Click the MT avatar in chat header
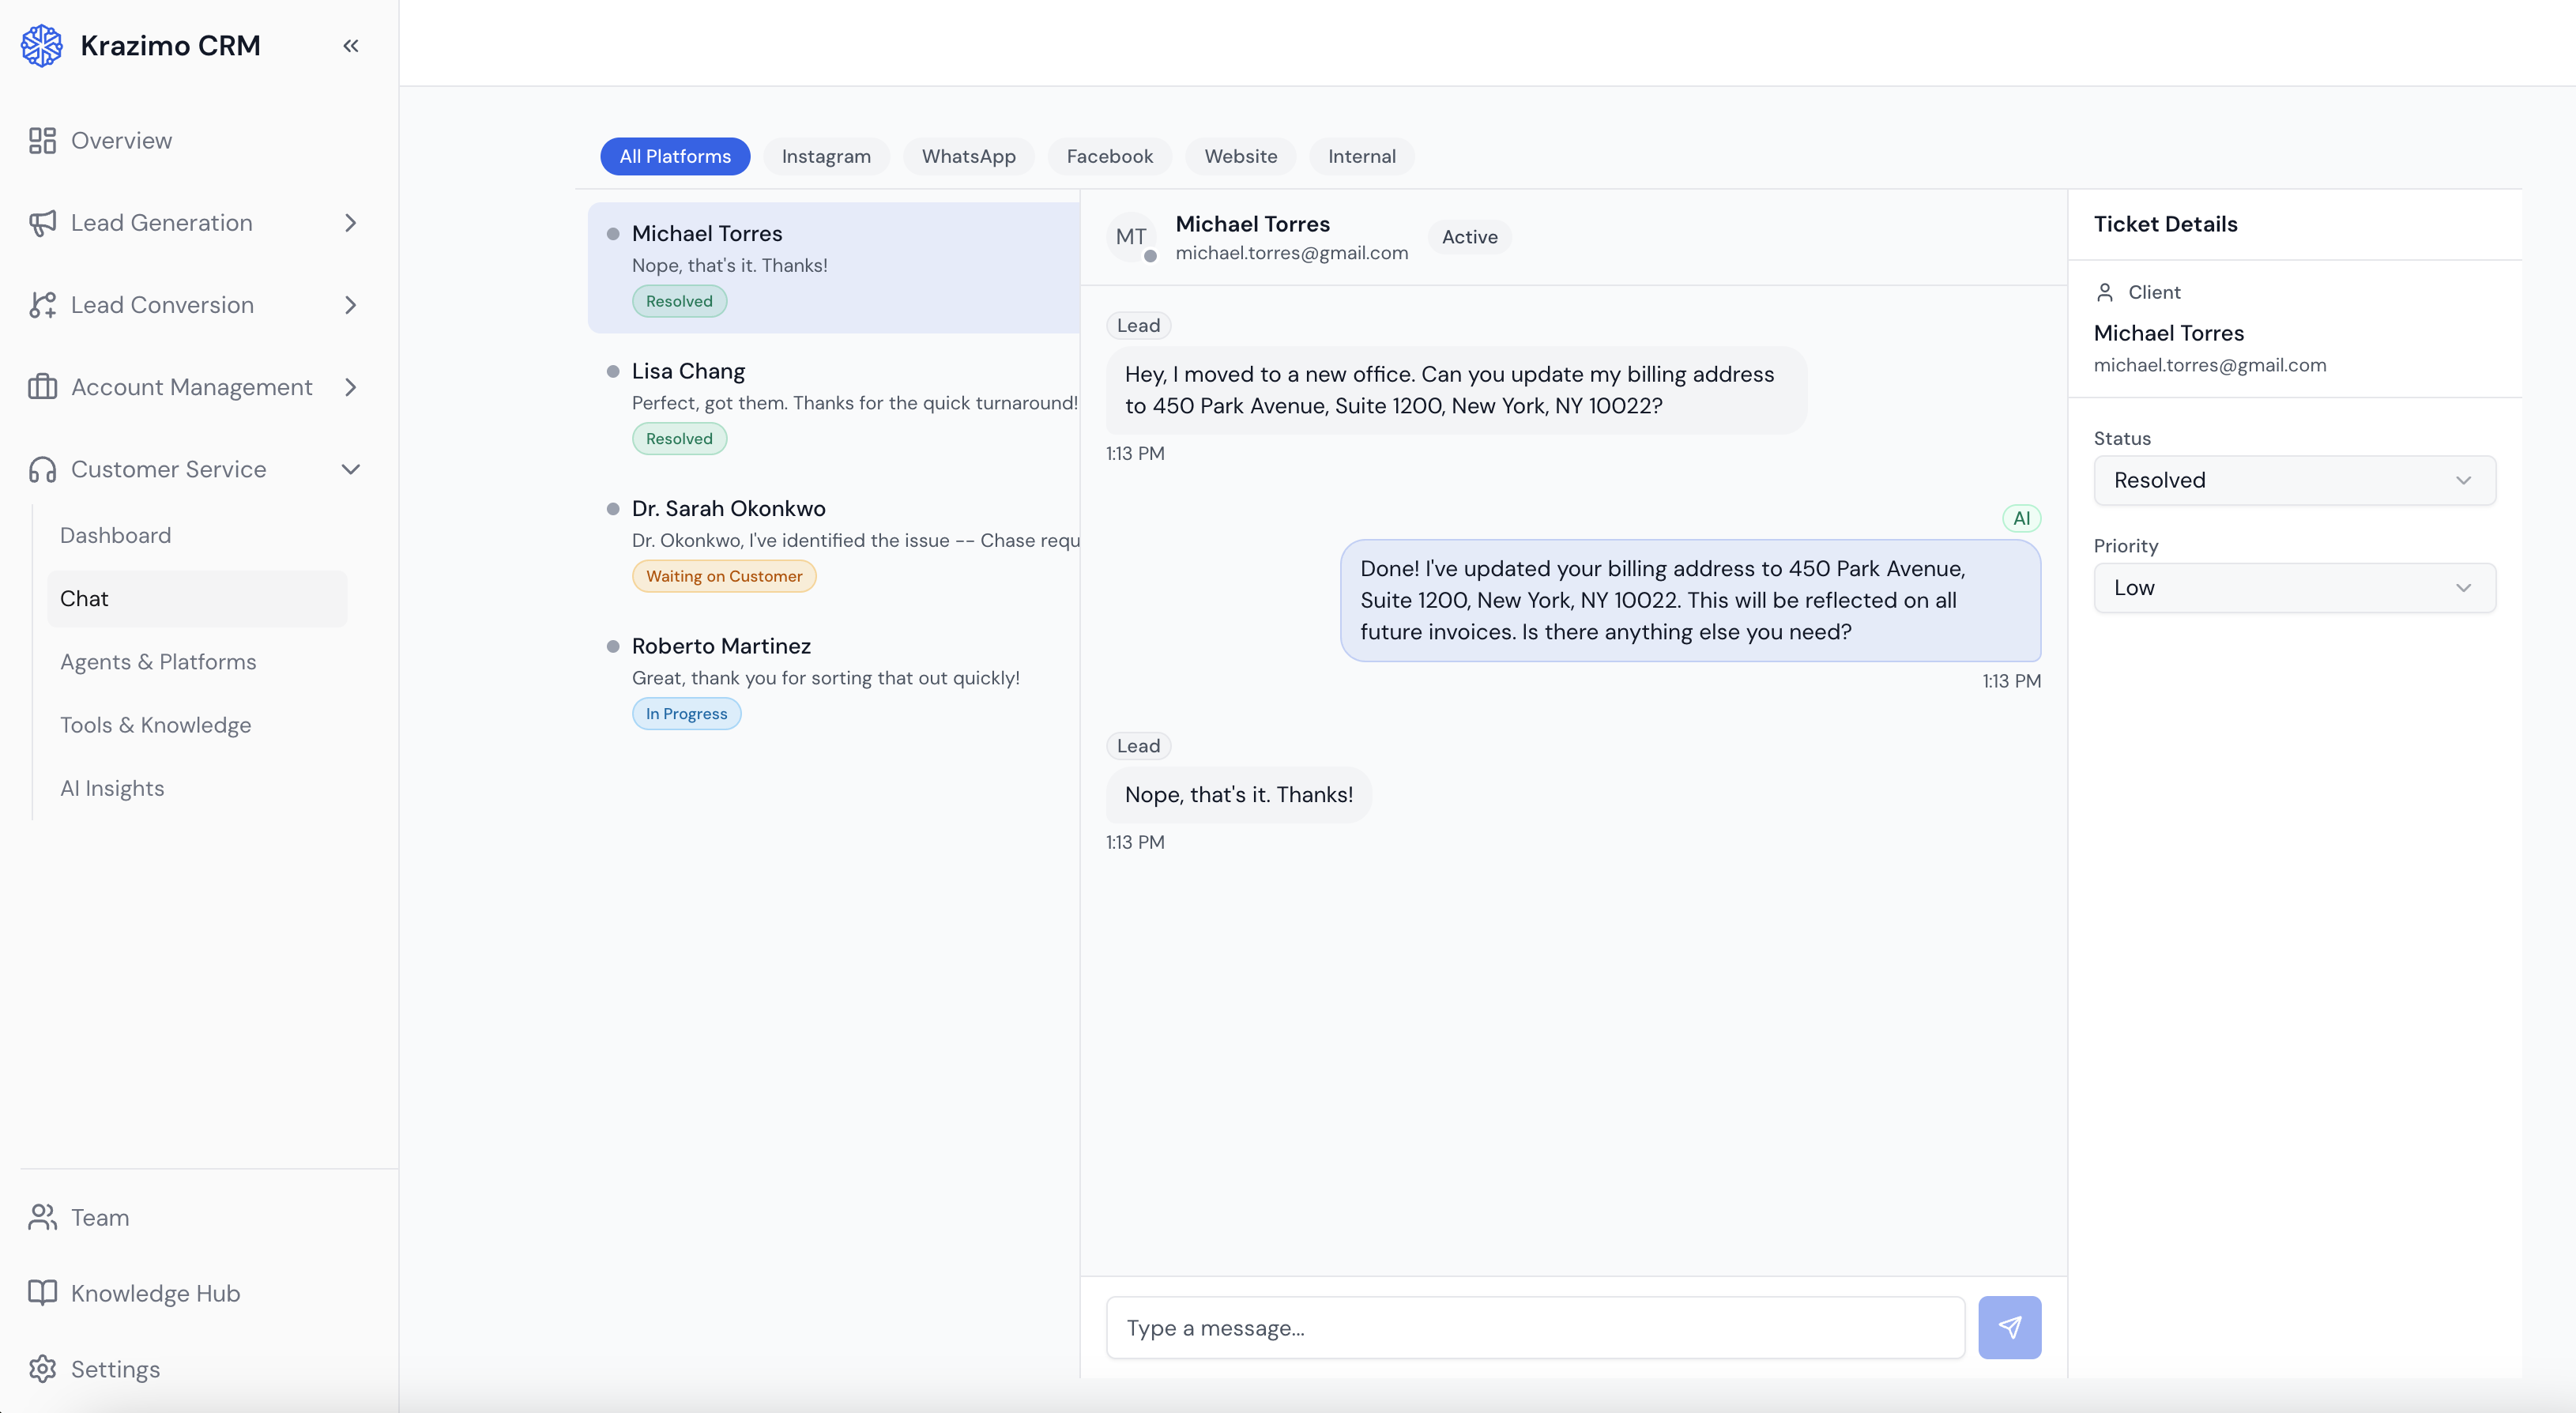Screen dimensions: 2576x1413 coord(1131,237)
